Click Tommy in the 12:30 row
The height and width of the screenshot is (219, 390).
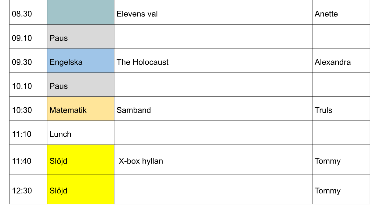tap(341, 190)
